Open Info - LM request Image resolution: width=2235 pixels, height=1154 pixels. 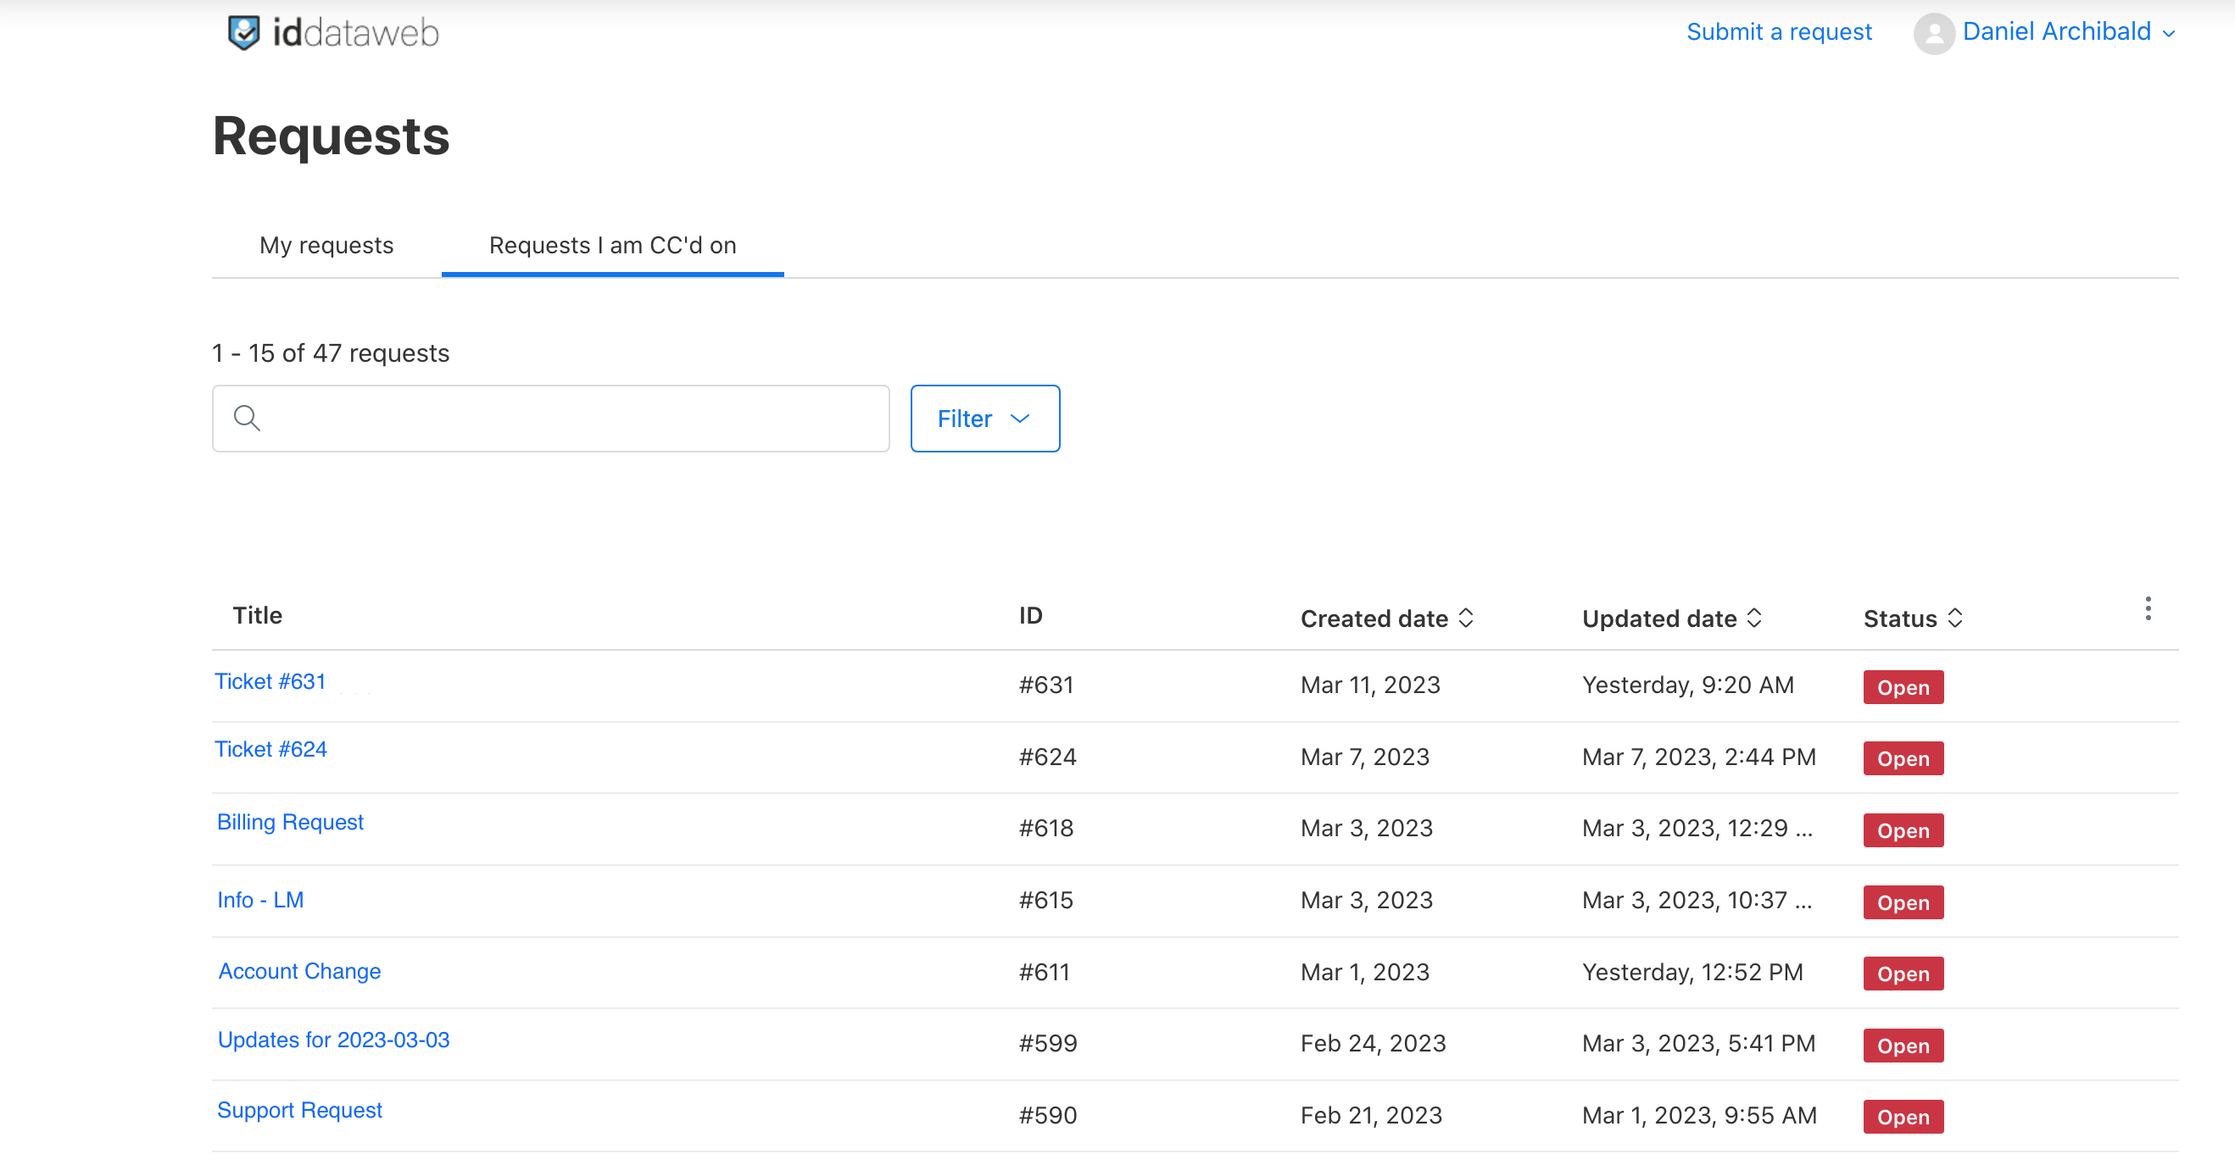tap(260, 900)
